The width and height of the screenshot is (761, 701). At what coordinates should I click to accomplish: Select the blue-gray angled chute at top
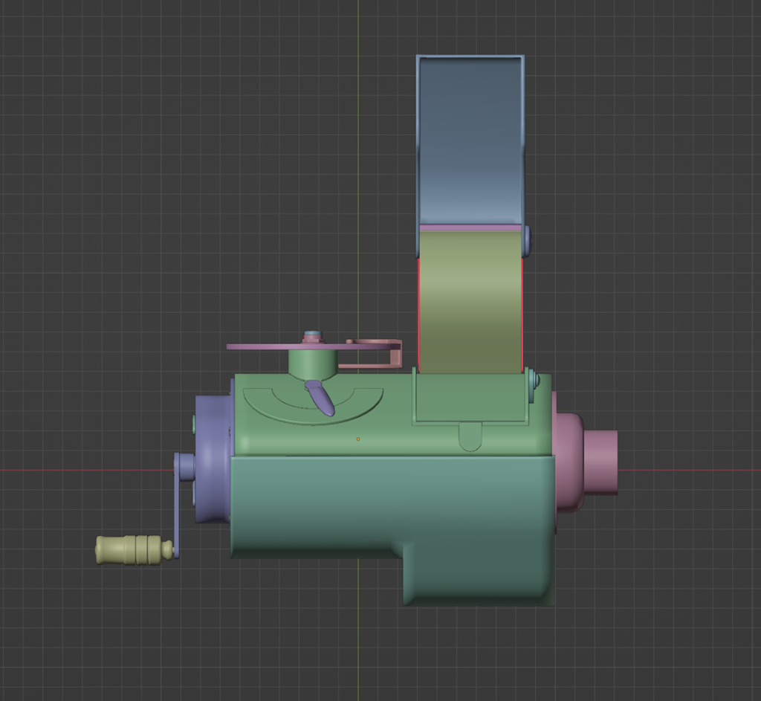click(468, 134)
